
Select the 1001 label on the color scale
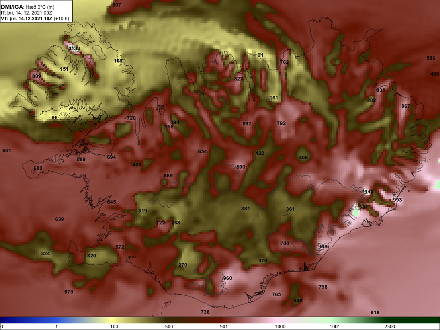click(x=335, y=326)
